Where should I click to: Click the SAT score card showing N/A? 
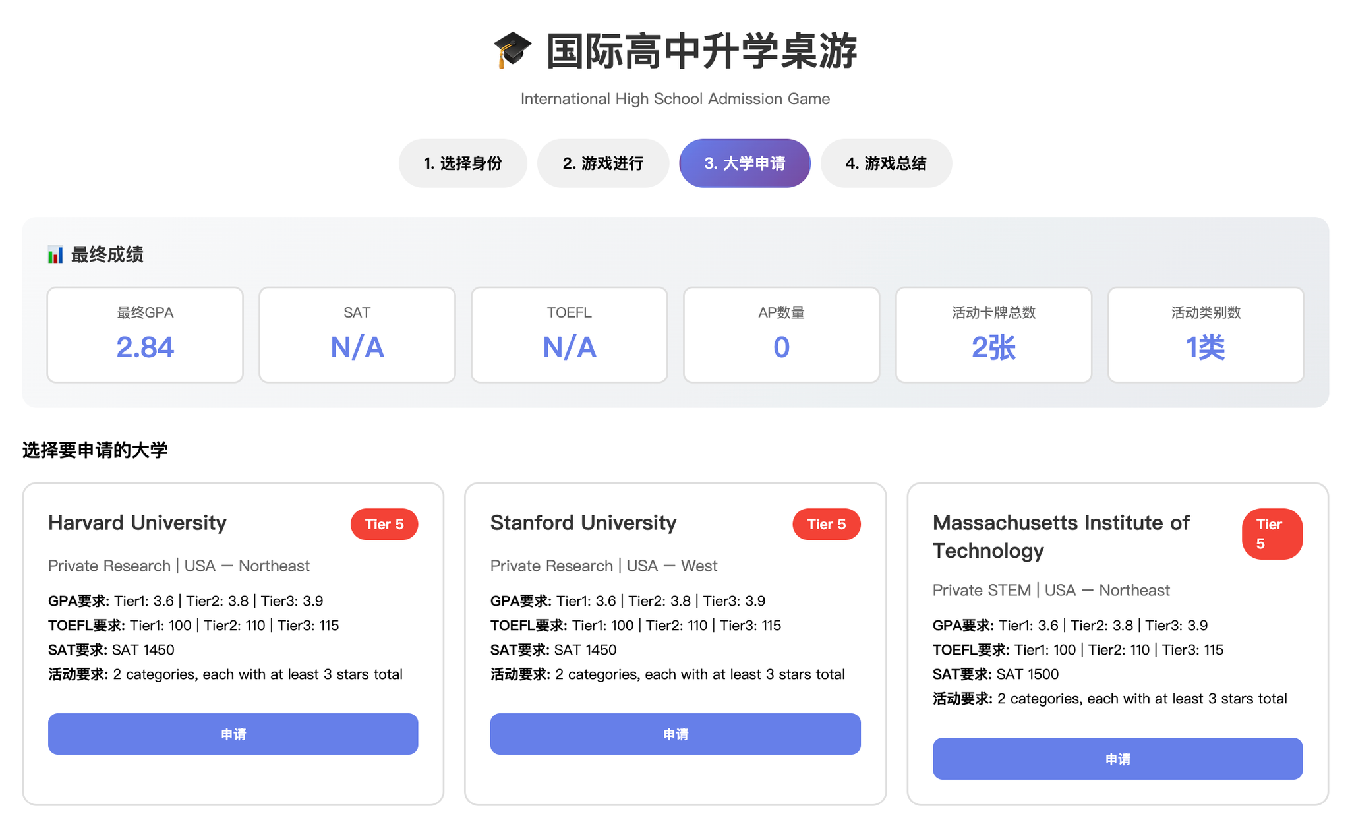(357, 334)
